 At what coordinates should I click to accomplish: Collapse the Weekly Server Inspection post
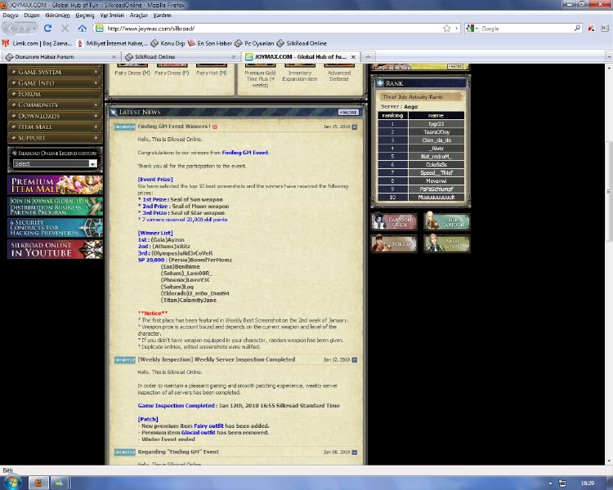355,359
